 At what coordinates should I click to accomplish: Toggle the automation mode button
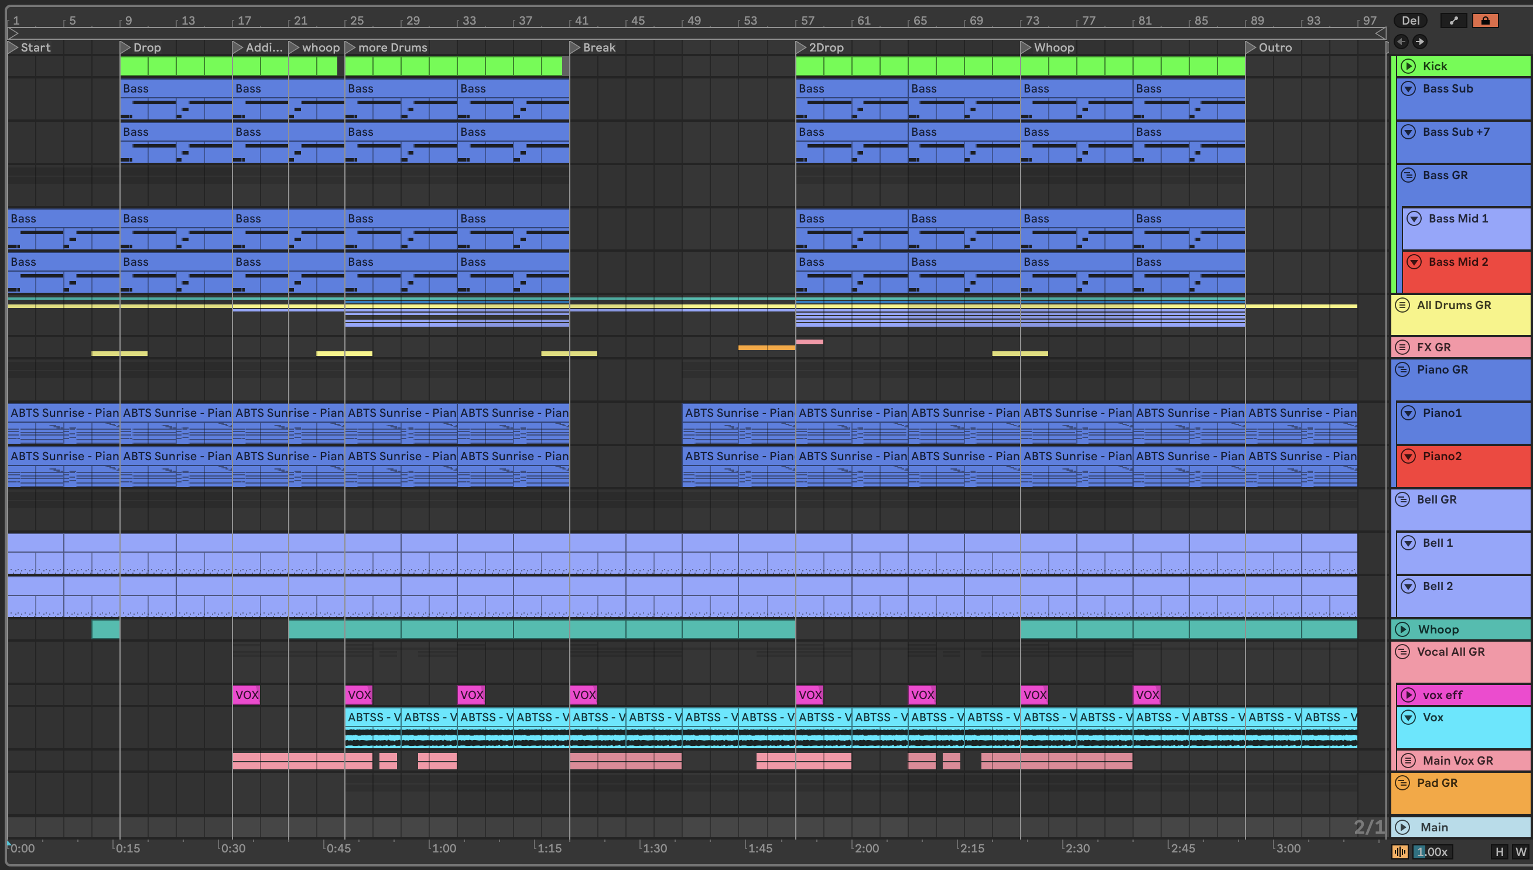click(x=1453, y=21)
